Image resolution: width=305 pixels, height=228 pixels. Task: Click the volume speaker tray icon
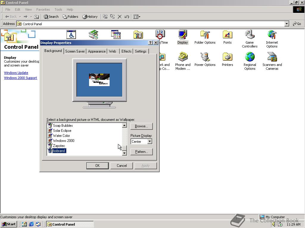pos(274,224)
